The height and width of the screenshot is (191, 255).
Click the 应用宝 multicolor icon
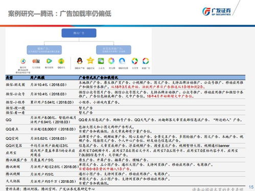(134, 61)
